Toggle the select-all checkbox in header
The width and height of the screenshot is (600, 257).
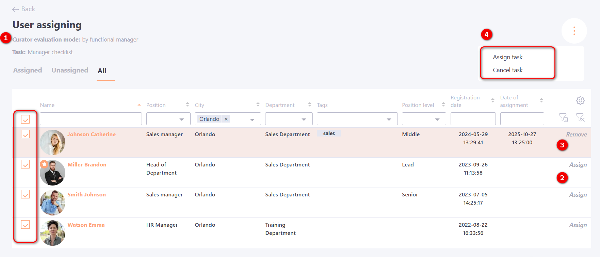pyautogui.click(x=26, y=119)
